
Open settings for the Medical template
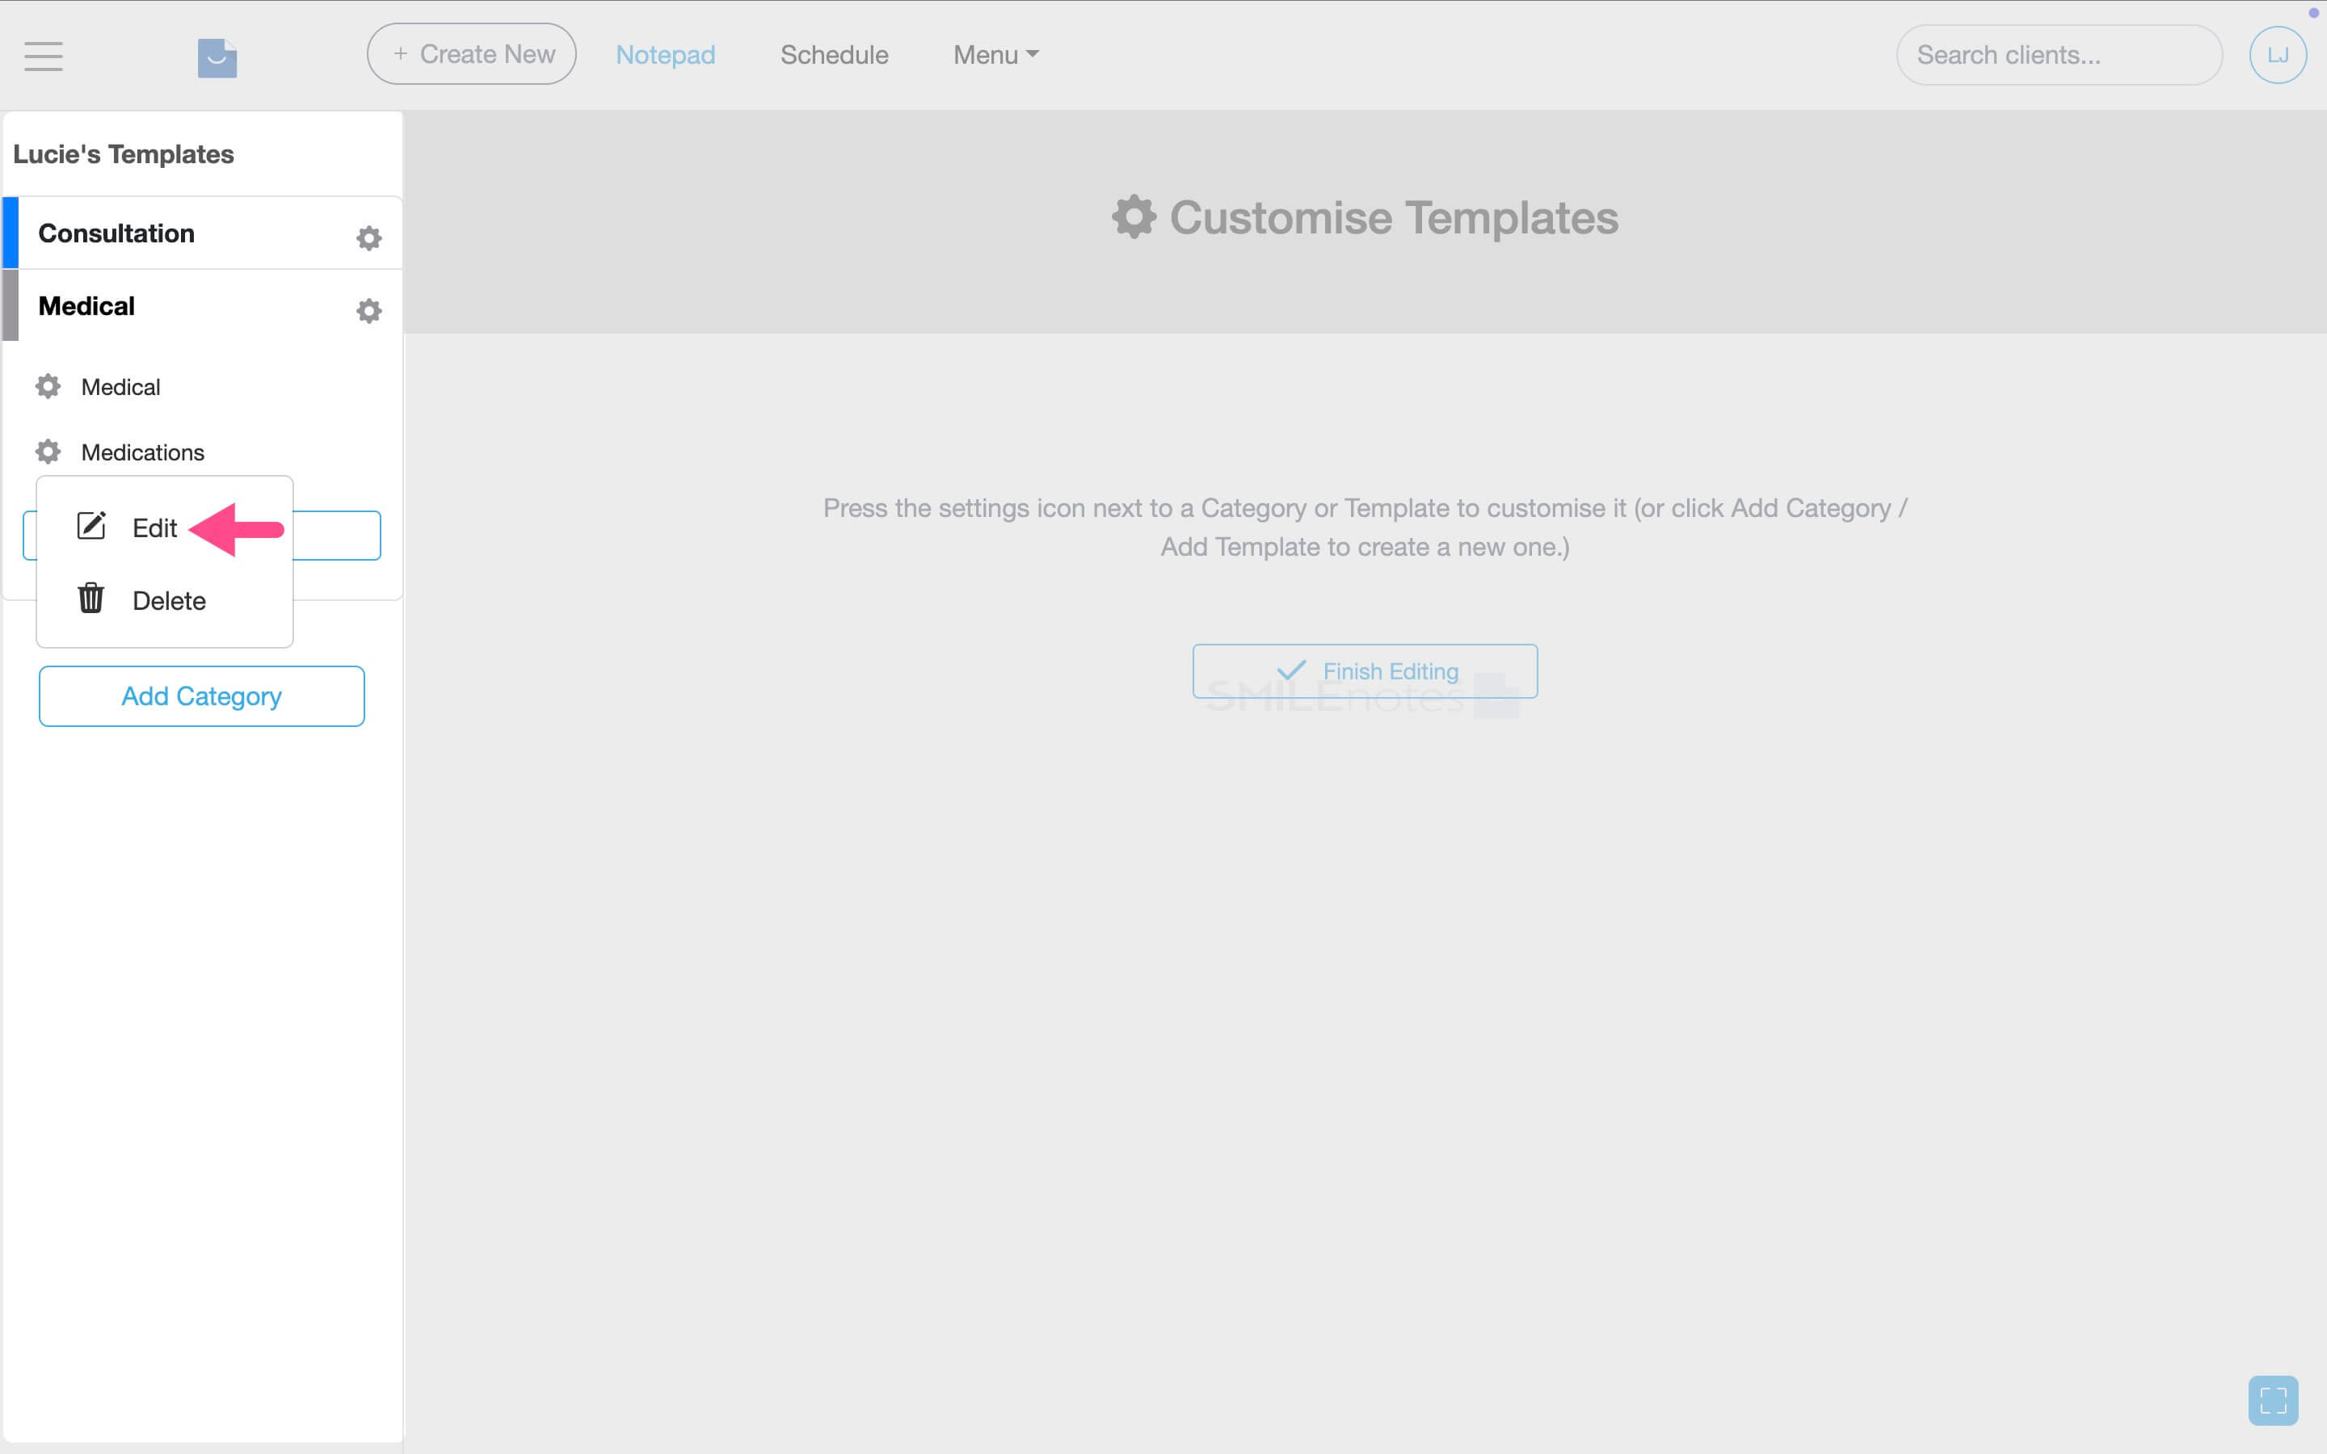[x=47, y=385]
